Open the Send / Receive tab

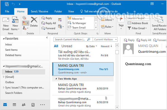[x=40, y=11]
